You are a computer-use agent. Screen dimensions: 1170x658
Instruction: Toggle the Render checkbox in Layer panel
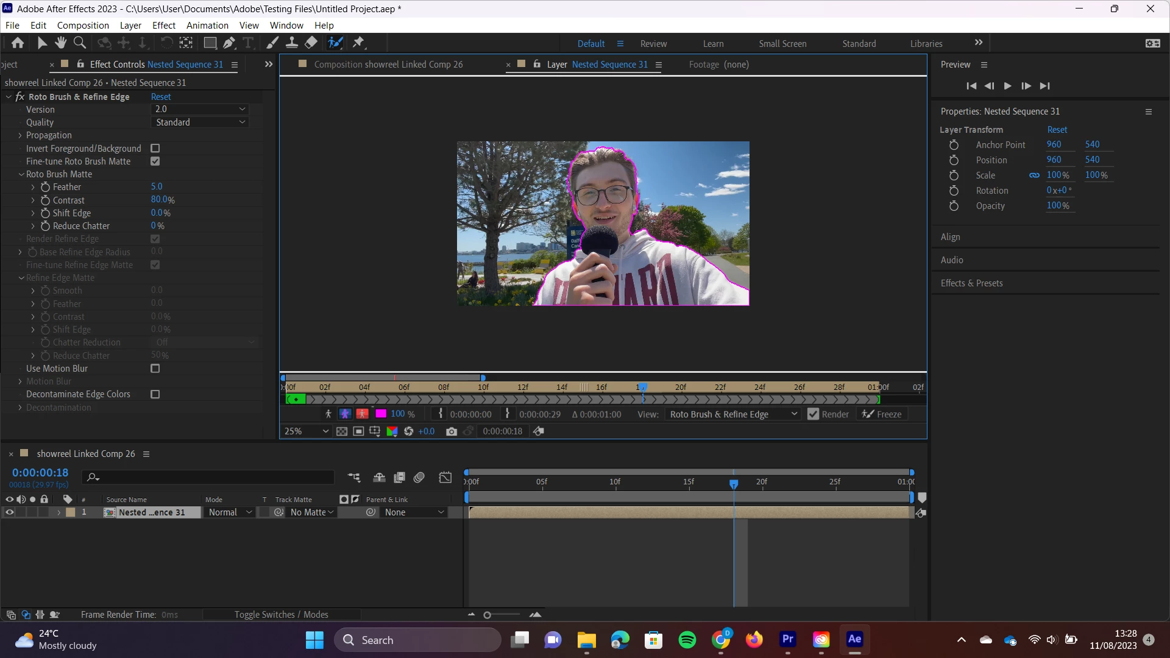pos(813,414)
